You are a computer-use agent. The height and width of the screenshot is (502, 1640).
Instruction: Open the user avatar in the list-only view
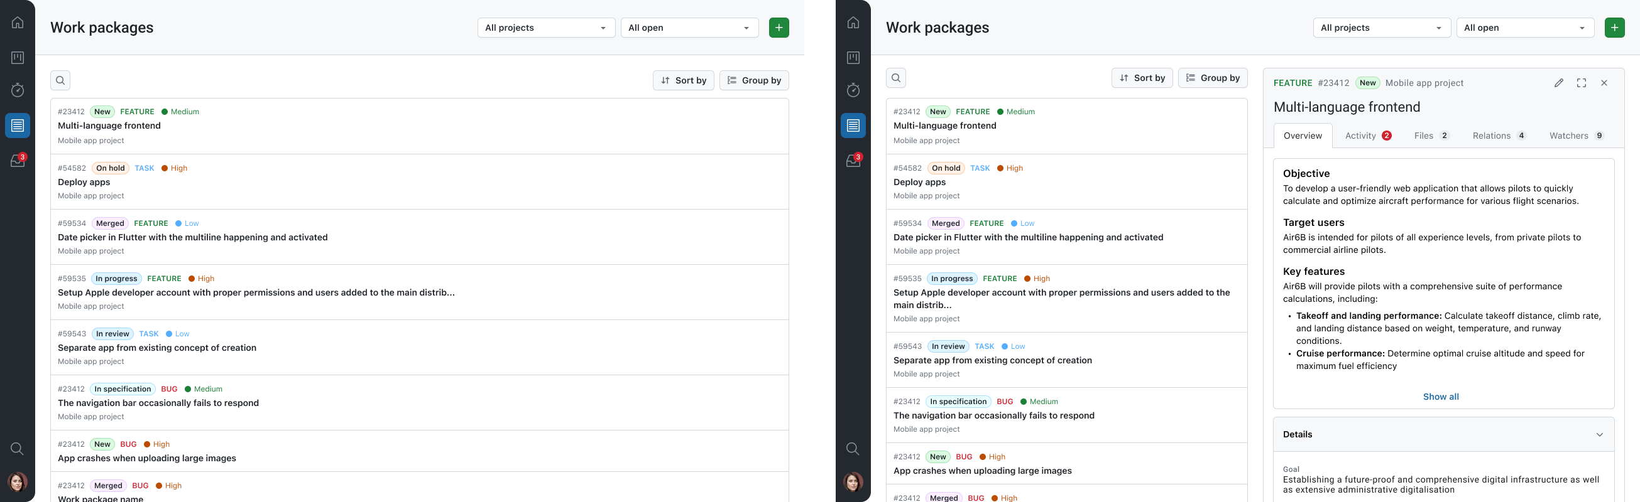[x=18, y=482]
